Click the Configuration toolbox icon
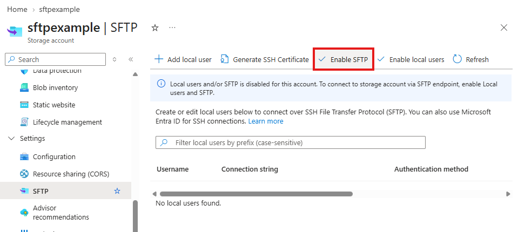The image size is (518, 232). (x=24, y=157)
